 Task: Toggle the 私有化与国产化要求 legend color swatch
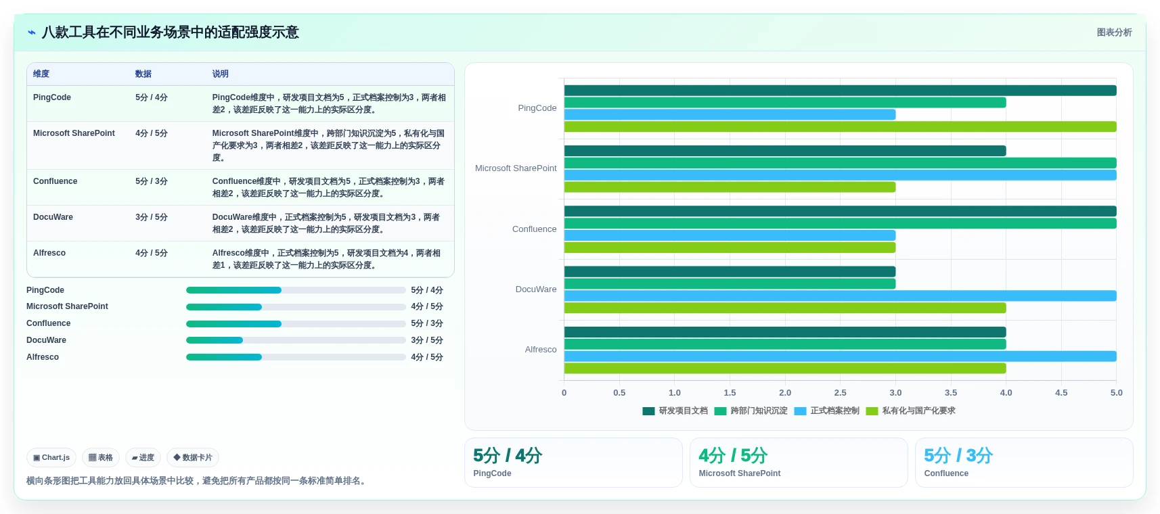872,411
